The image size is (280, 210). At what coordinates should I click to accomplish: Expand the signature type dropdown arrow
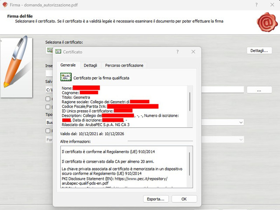pyautogui.click(x=241, y=122)
